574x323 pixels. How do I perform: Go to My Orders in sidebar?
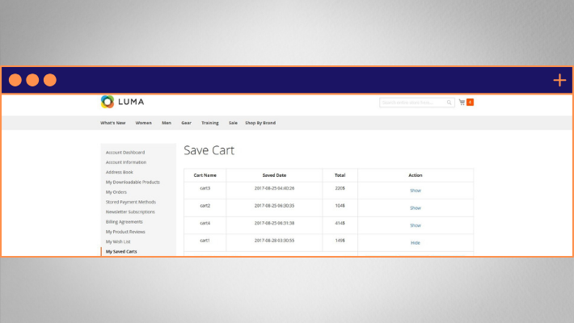tap(116, 192)
